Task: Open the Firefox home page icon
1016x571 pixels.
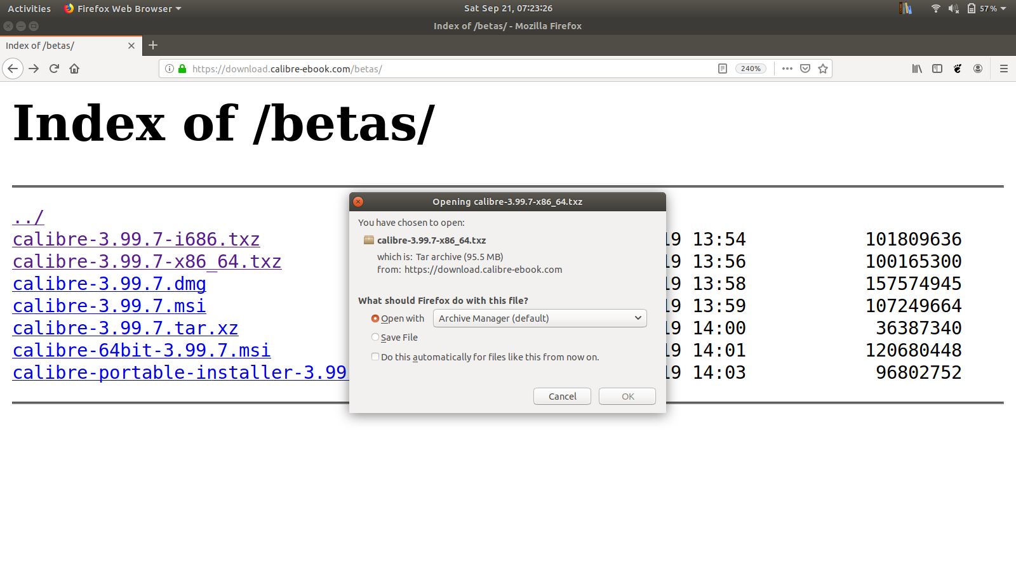Action: 74,69
